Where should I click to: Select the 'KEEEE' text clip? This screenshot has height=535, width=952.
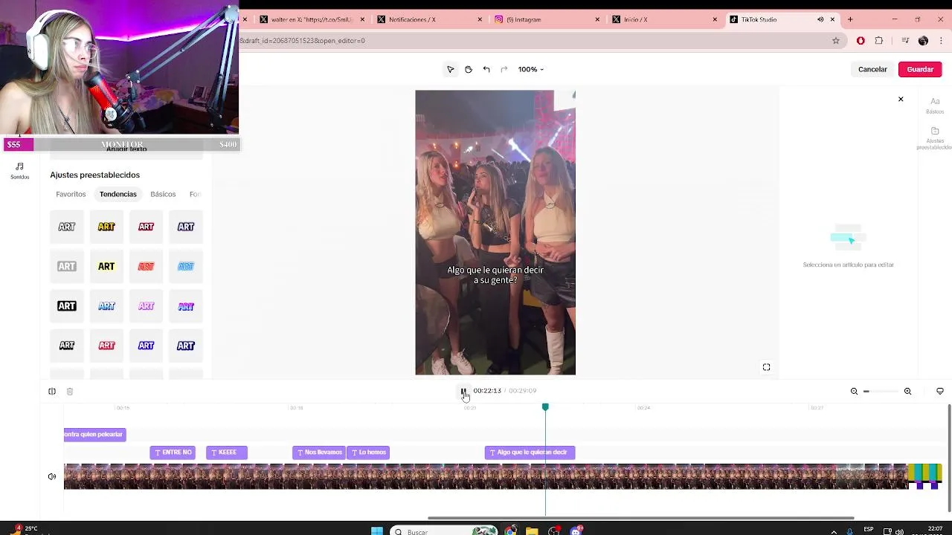pos(227,453)
